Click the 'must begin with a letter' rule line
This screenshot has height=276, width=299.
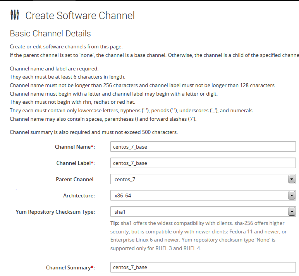point(113,94)
